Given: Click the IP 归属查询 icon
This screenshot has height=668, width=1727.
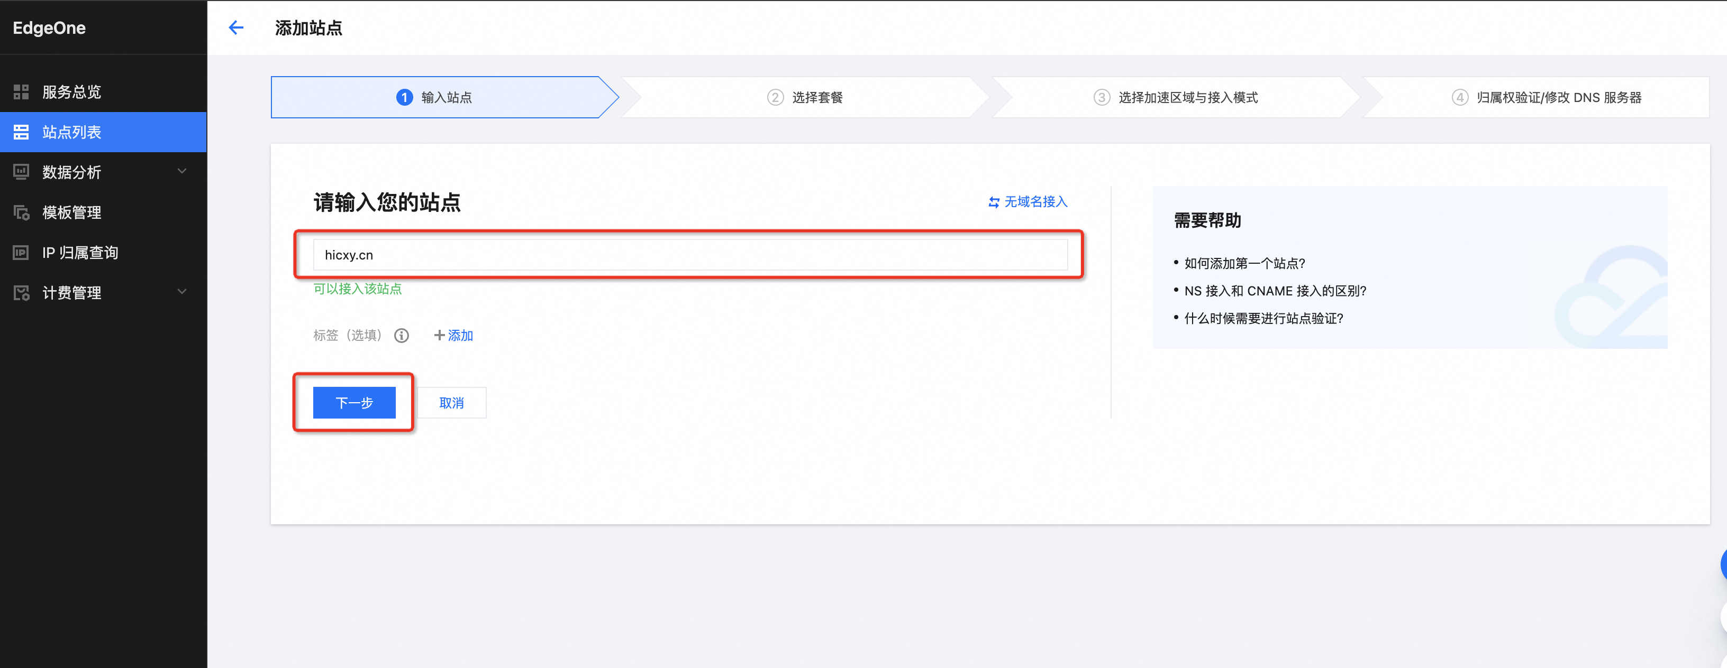Looking at the screenshot, I should tap(21, 252).
